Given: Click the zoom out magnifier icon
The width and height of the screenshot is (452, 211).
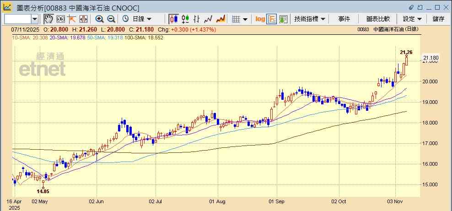Looking at the screenshot, I should coord(111,19).
